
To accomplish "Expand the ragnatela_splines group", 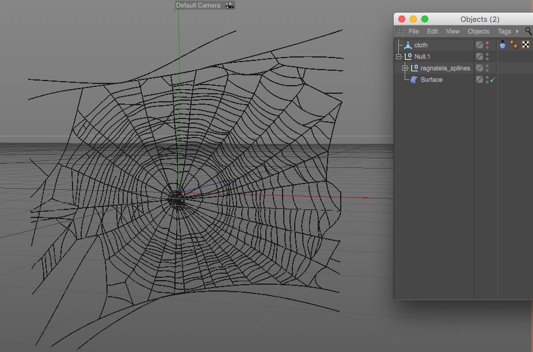I will click(405, 68).
